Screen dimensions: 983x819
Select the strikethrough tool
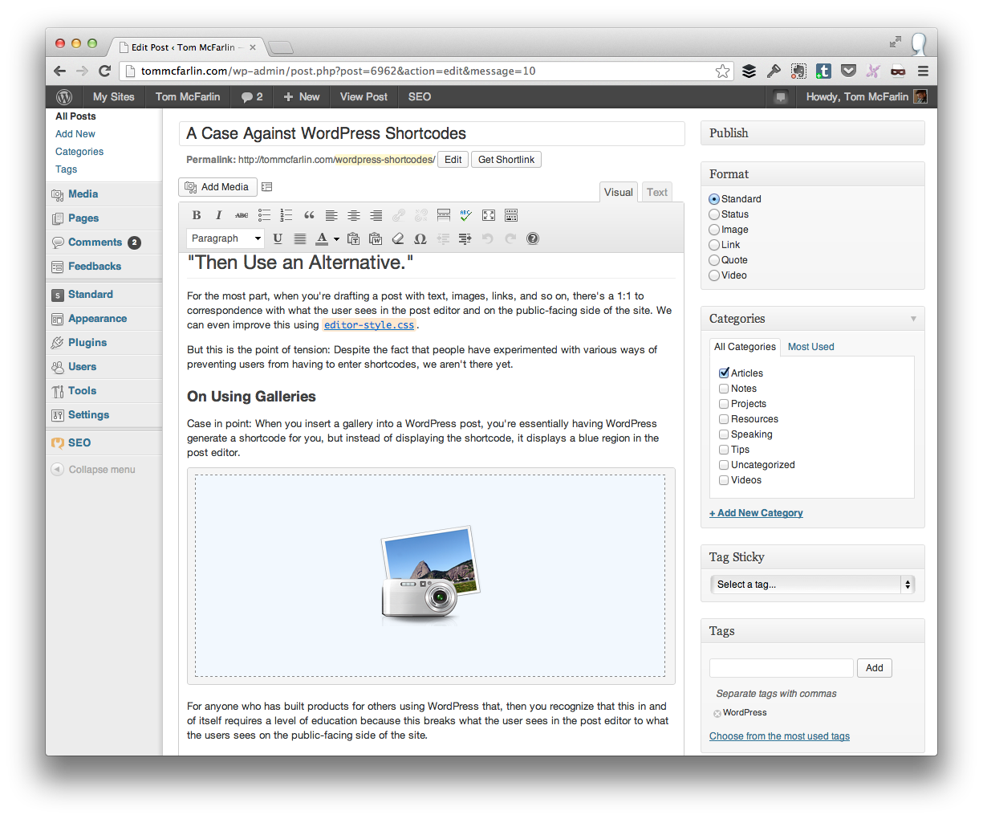click(x=241, y=215)
